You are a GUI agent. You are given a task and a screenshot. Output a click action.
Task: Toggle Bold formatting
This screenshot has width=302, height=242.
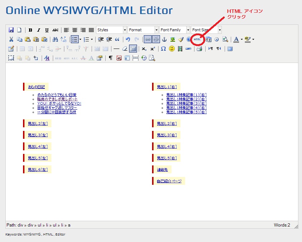tap(31, 30)
